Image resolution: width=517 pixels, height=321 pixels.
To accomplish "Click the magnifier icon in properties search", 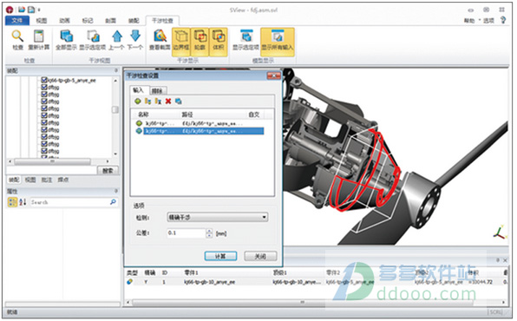I will (x=113, y=201).
